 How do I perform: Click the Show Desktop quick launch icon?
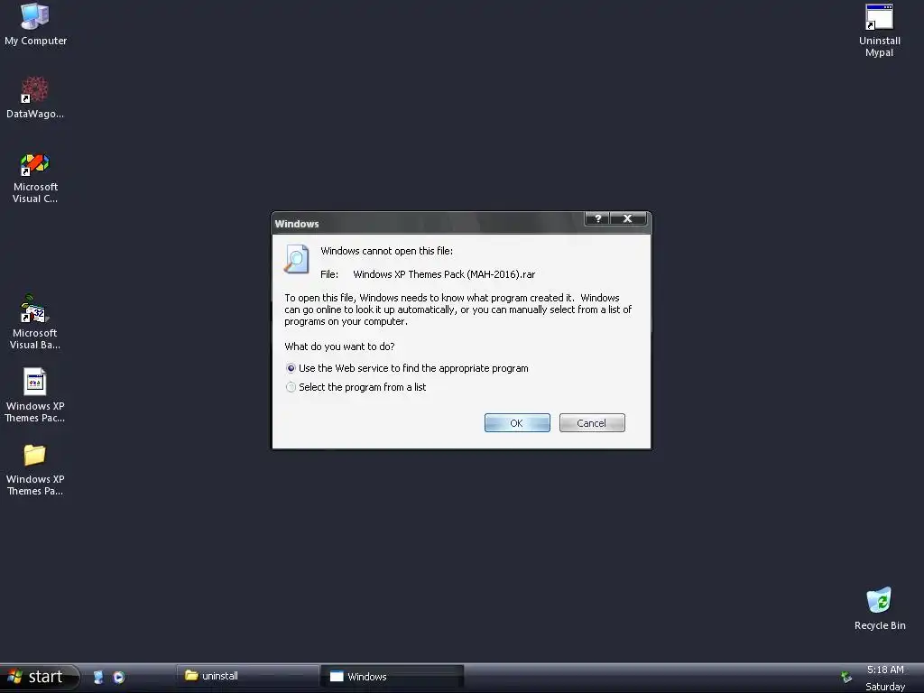click(x=98, y=677)
